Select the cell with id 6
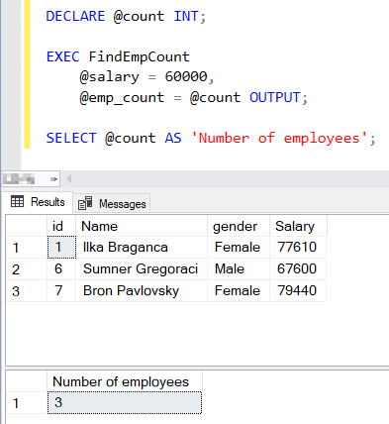This screenshot has height=424, width=389. point(61,268)
